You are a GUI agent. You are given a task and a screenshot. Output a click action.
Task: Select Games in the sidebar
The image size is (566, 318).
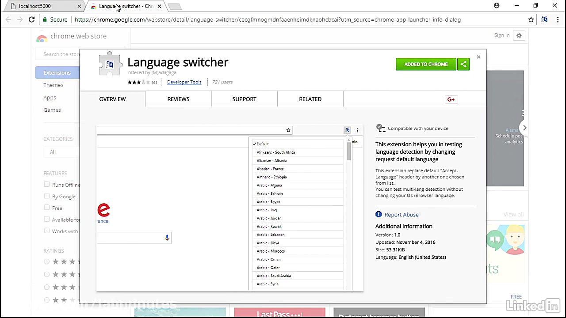tap(52, 110)
